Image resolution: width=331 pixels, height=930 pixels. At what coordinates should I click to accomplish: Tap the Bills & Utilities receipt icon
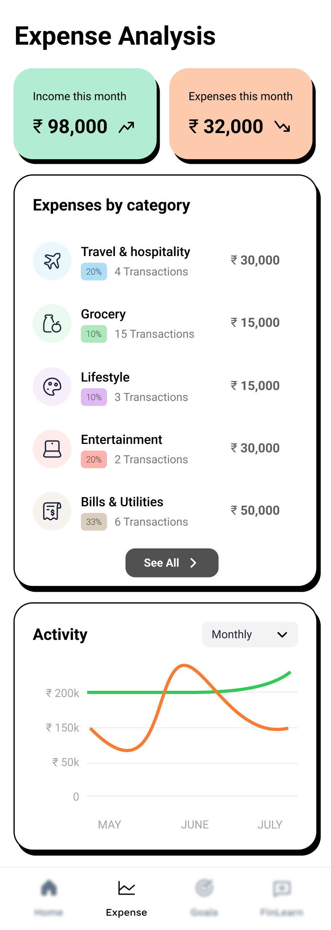(52, 511)
